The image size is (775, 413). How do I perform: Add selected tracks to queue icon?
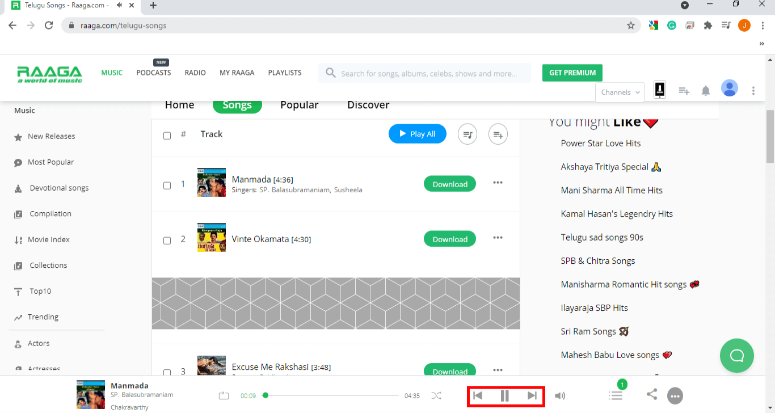467,134
